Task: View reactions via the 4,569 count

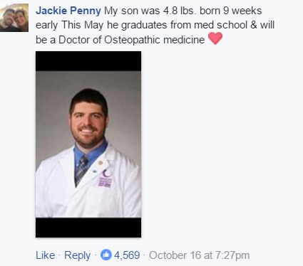Action: [127, 255]
